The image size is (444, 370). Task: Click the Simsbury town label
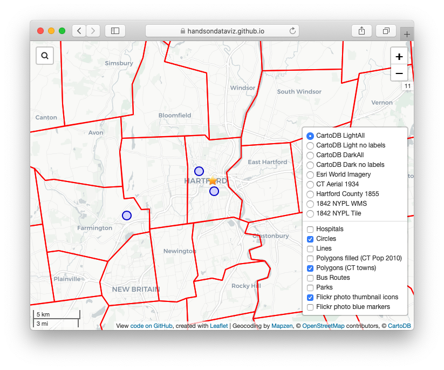click(119, 63)
